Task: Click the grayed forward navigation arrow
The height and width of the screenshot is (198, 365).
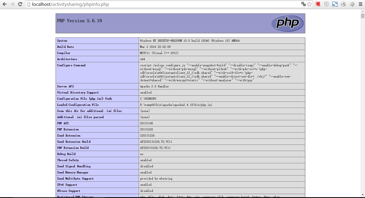Action: [12, 4]
